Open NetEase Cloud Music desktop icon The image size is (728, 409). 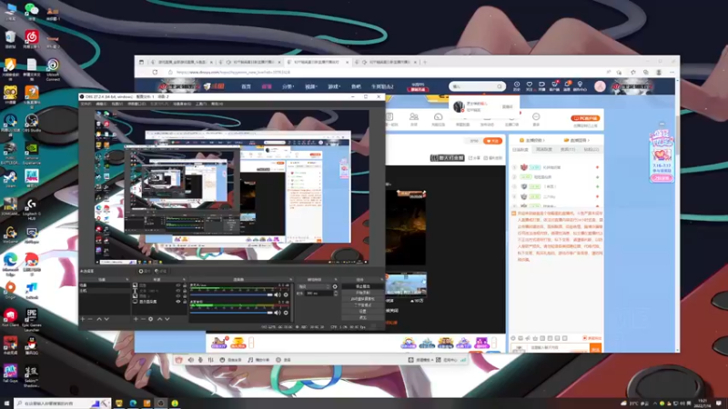pos(31,38)
